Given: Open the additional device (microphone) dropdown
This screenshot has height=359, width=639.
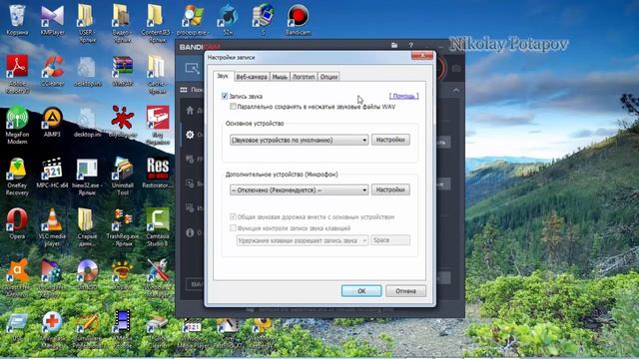Looking at the screenshot, I should [x=300, y=190].
